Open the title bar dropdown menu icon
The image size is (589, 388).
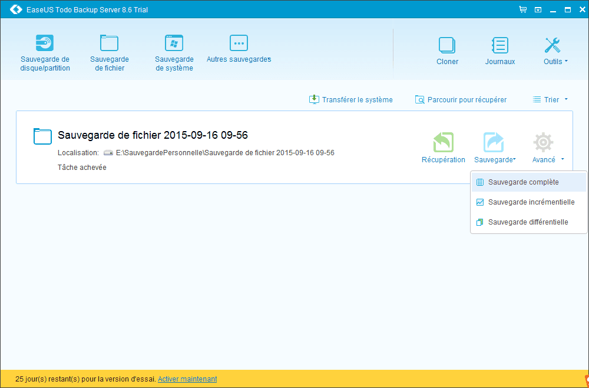(538, 10)
